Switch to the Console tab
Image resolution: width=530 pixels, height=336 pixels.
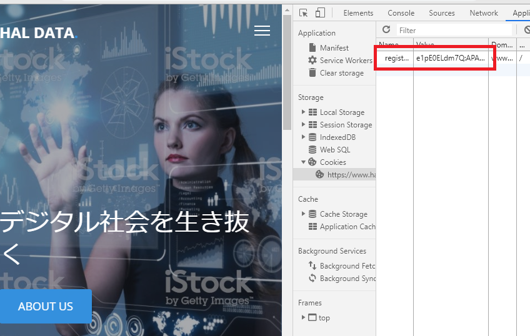[401, 13]
